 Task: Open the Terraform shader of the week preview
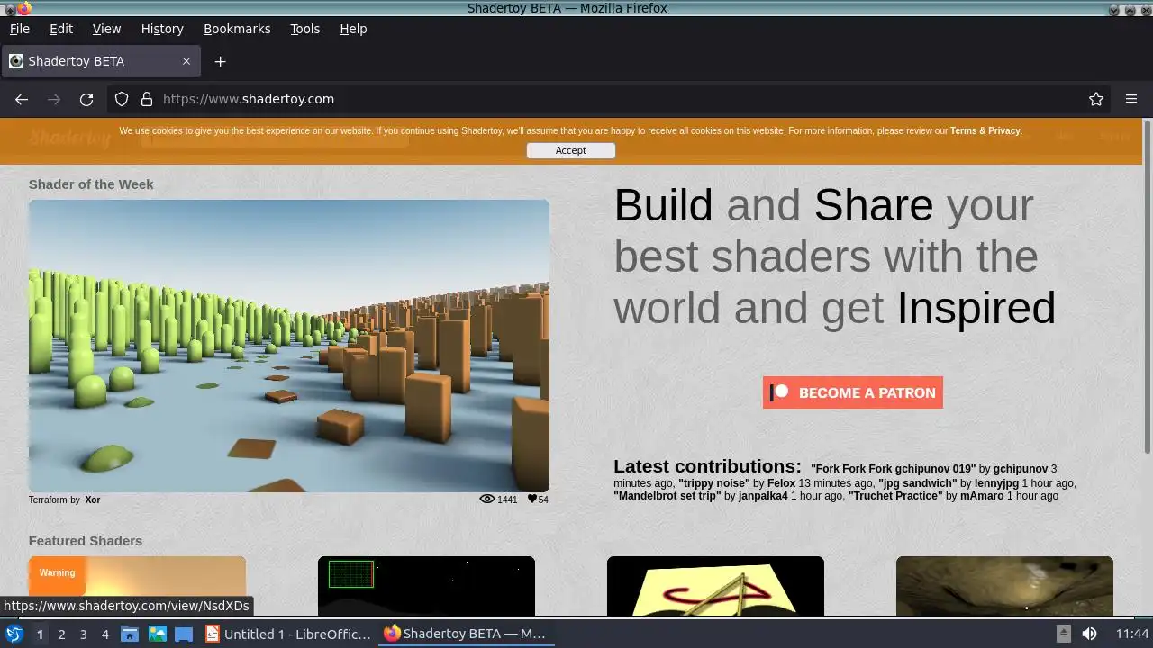(x=289, y=346)
